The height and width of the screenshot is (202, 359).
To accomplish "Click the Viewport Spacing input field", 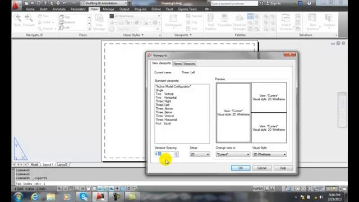I will [164, 154].
